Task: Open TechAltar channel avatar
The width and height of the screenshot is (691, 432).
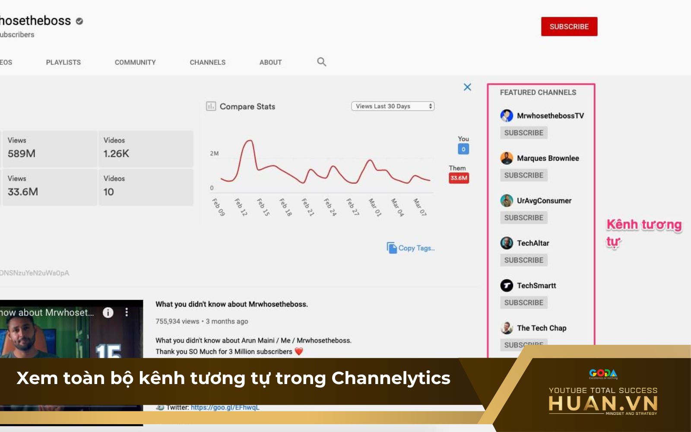Action: [x=507, y=243]
